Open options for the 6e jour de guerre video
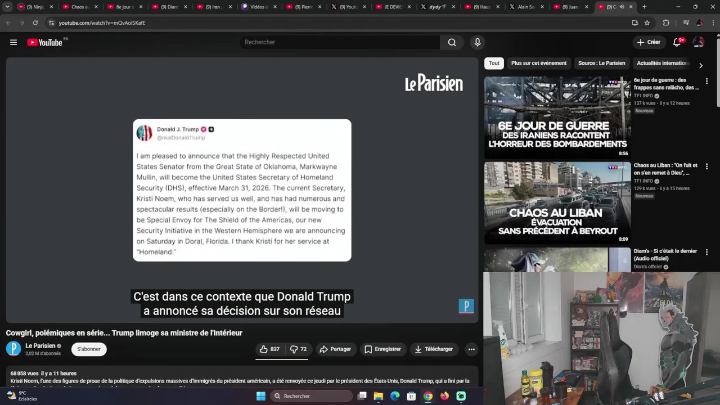The image size is (720, 405). 706,81
